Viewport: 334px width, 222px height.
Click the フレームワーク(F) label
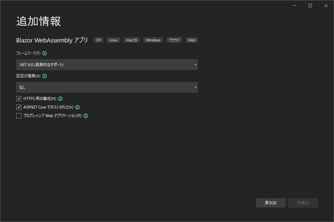[28, 53]
